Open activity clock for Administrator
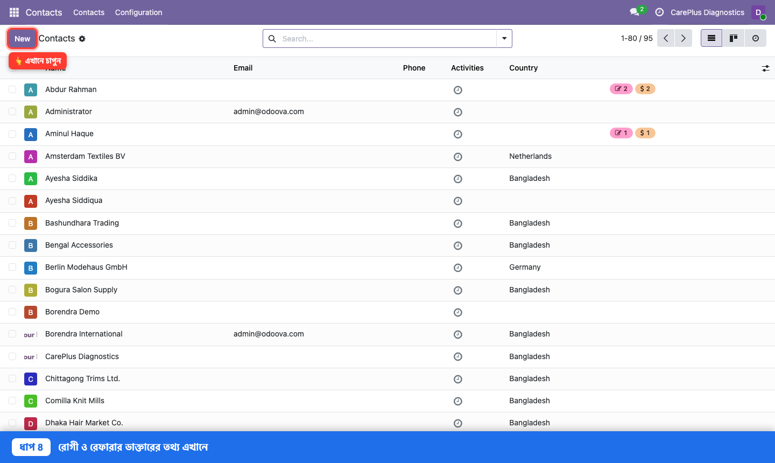This screenshot has height=463, width=775. (458, 112)
